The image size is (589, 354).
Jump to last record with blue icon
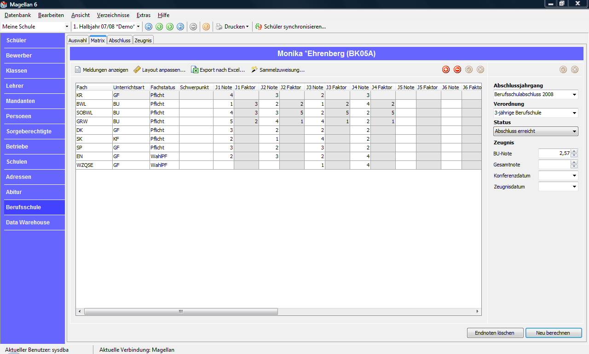180,27
